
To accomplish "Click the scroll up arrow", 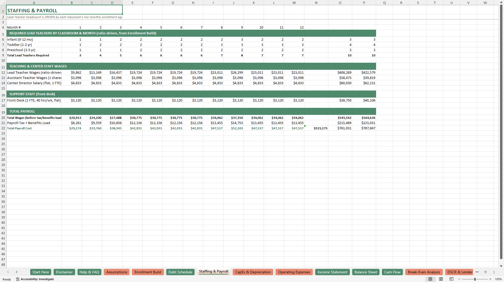I will [501, 2].
